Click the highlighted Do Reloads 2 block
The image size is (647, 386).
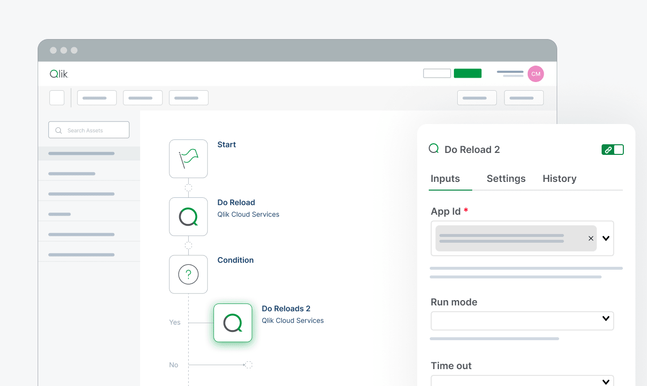[233, 323]
